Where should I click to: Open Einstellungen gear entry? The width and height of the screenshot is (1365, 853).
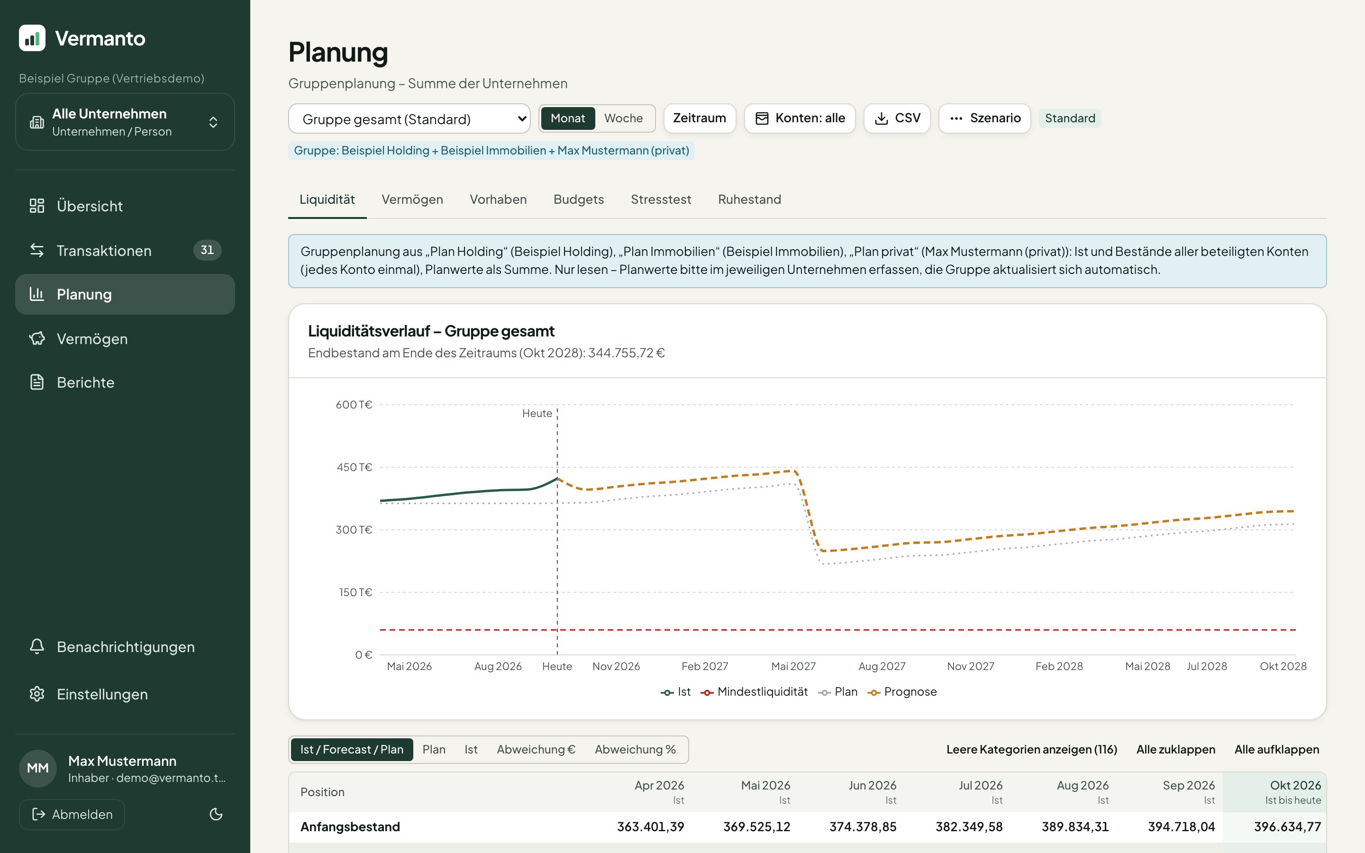click(x=125, y=694)
